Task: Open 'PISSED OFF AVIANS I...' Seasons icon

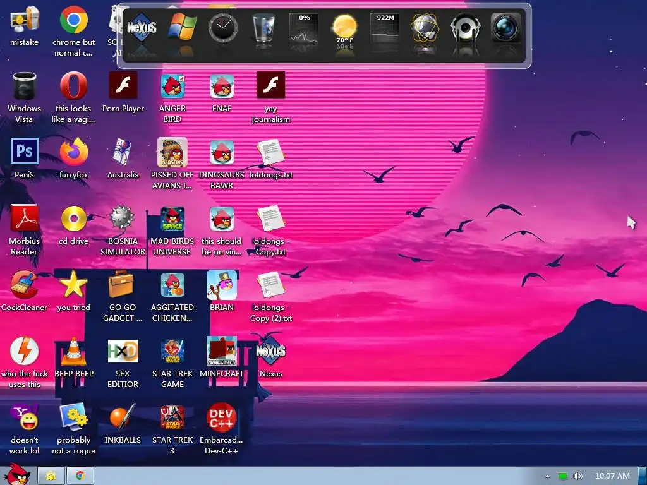Action: point(172,152)
